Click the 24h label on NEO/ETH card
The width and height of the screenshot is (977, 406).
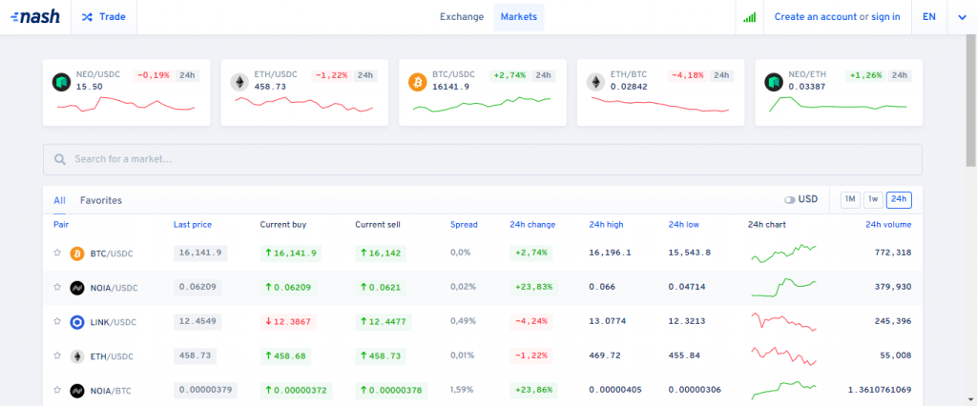click(899, 75)
